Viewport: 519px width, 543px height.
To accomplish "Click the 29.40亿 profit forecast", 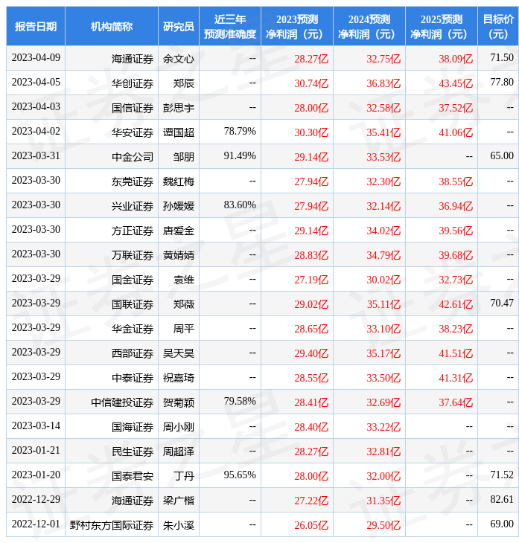I will 311,353.
